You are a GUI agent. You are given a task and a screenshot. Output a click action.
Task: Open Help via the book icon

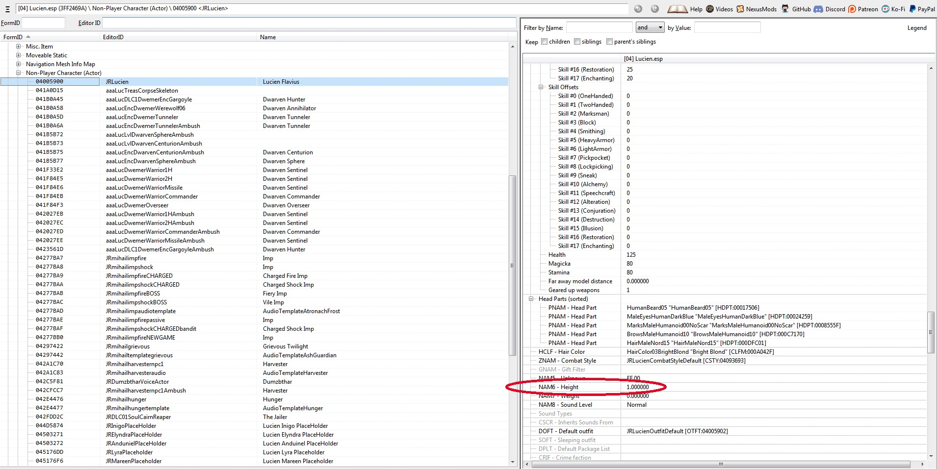point(685,9)
